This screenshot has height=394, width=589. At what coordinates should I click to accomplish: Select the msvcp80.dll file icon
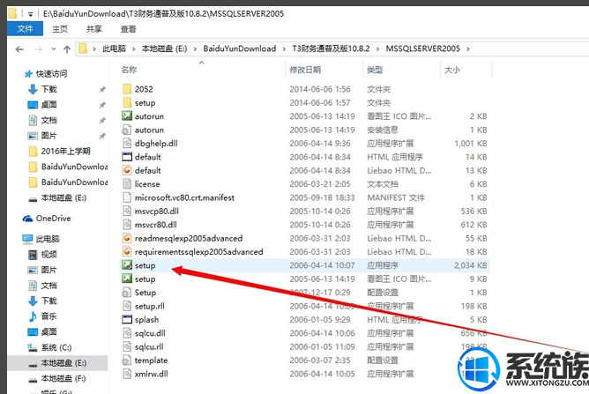[x=127, y=211]
